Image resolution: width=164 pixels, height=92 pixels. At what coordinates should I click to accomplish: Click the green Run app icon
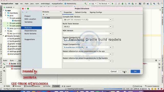point(112,4)
